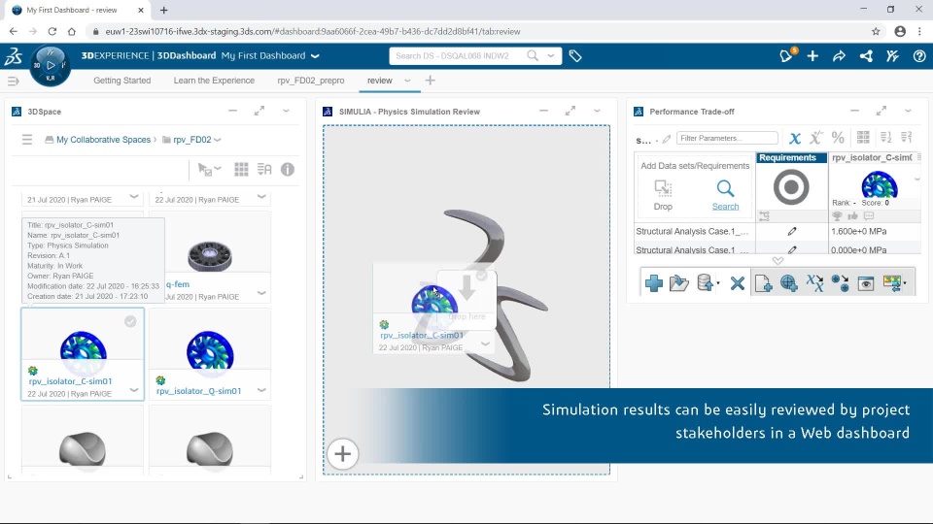Click the blue X parameters icon beside filter
The width and height of the screenshot is (933, 524).
point(795,139)
